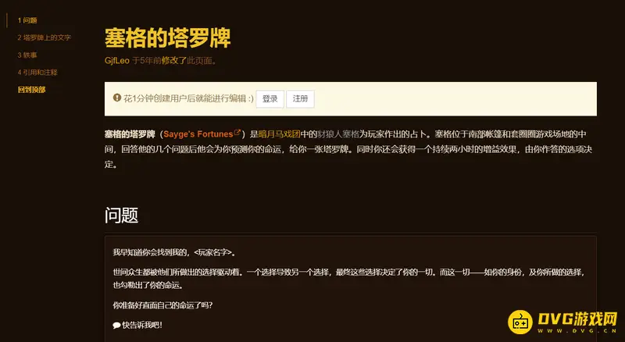Click the line 我早知道你会找到我的
The height and width of the screenshot is (342, 625).
click(174, 252)
